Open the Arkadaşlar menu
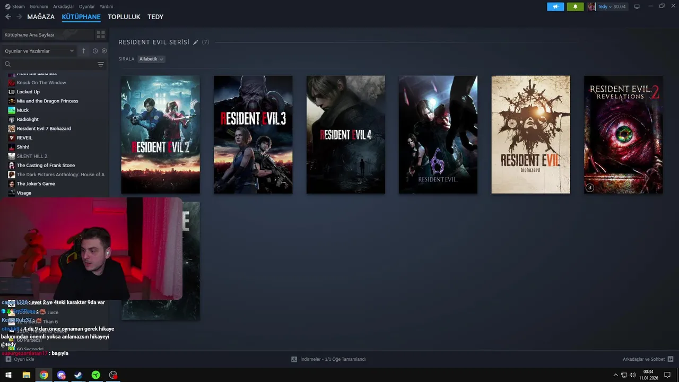Screen dimensions: 679x382 pyautogui.click(x=64, y=6)
